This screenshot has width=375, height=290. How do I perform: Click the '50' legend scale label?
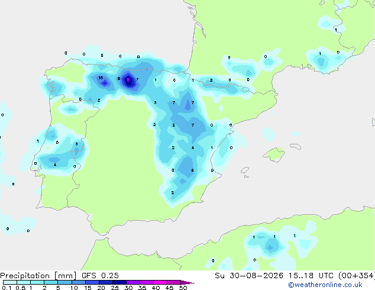pyautogui.click(x=183, y=288)
